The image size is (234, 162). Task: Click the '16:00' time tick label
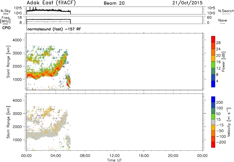tap(144, 156)
